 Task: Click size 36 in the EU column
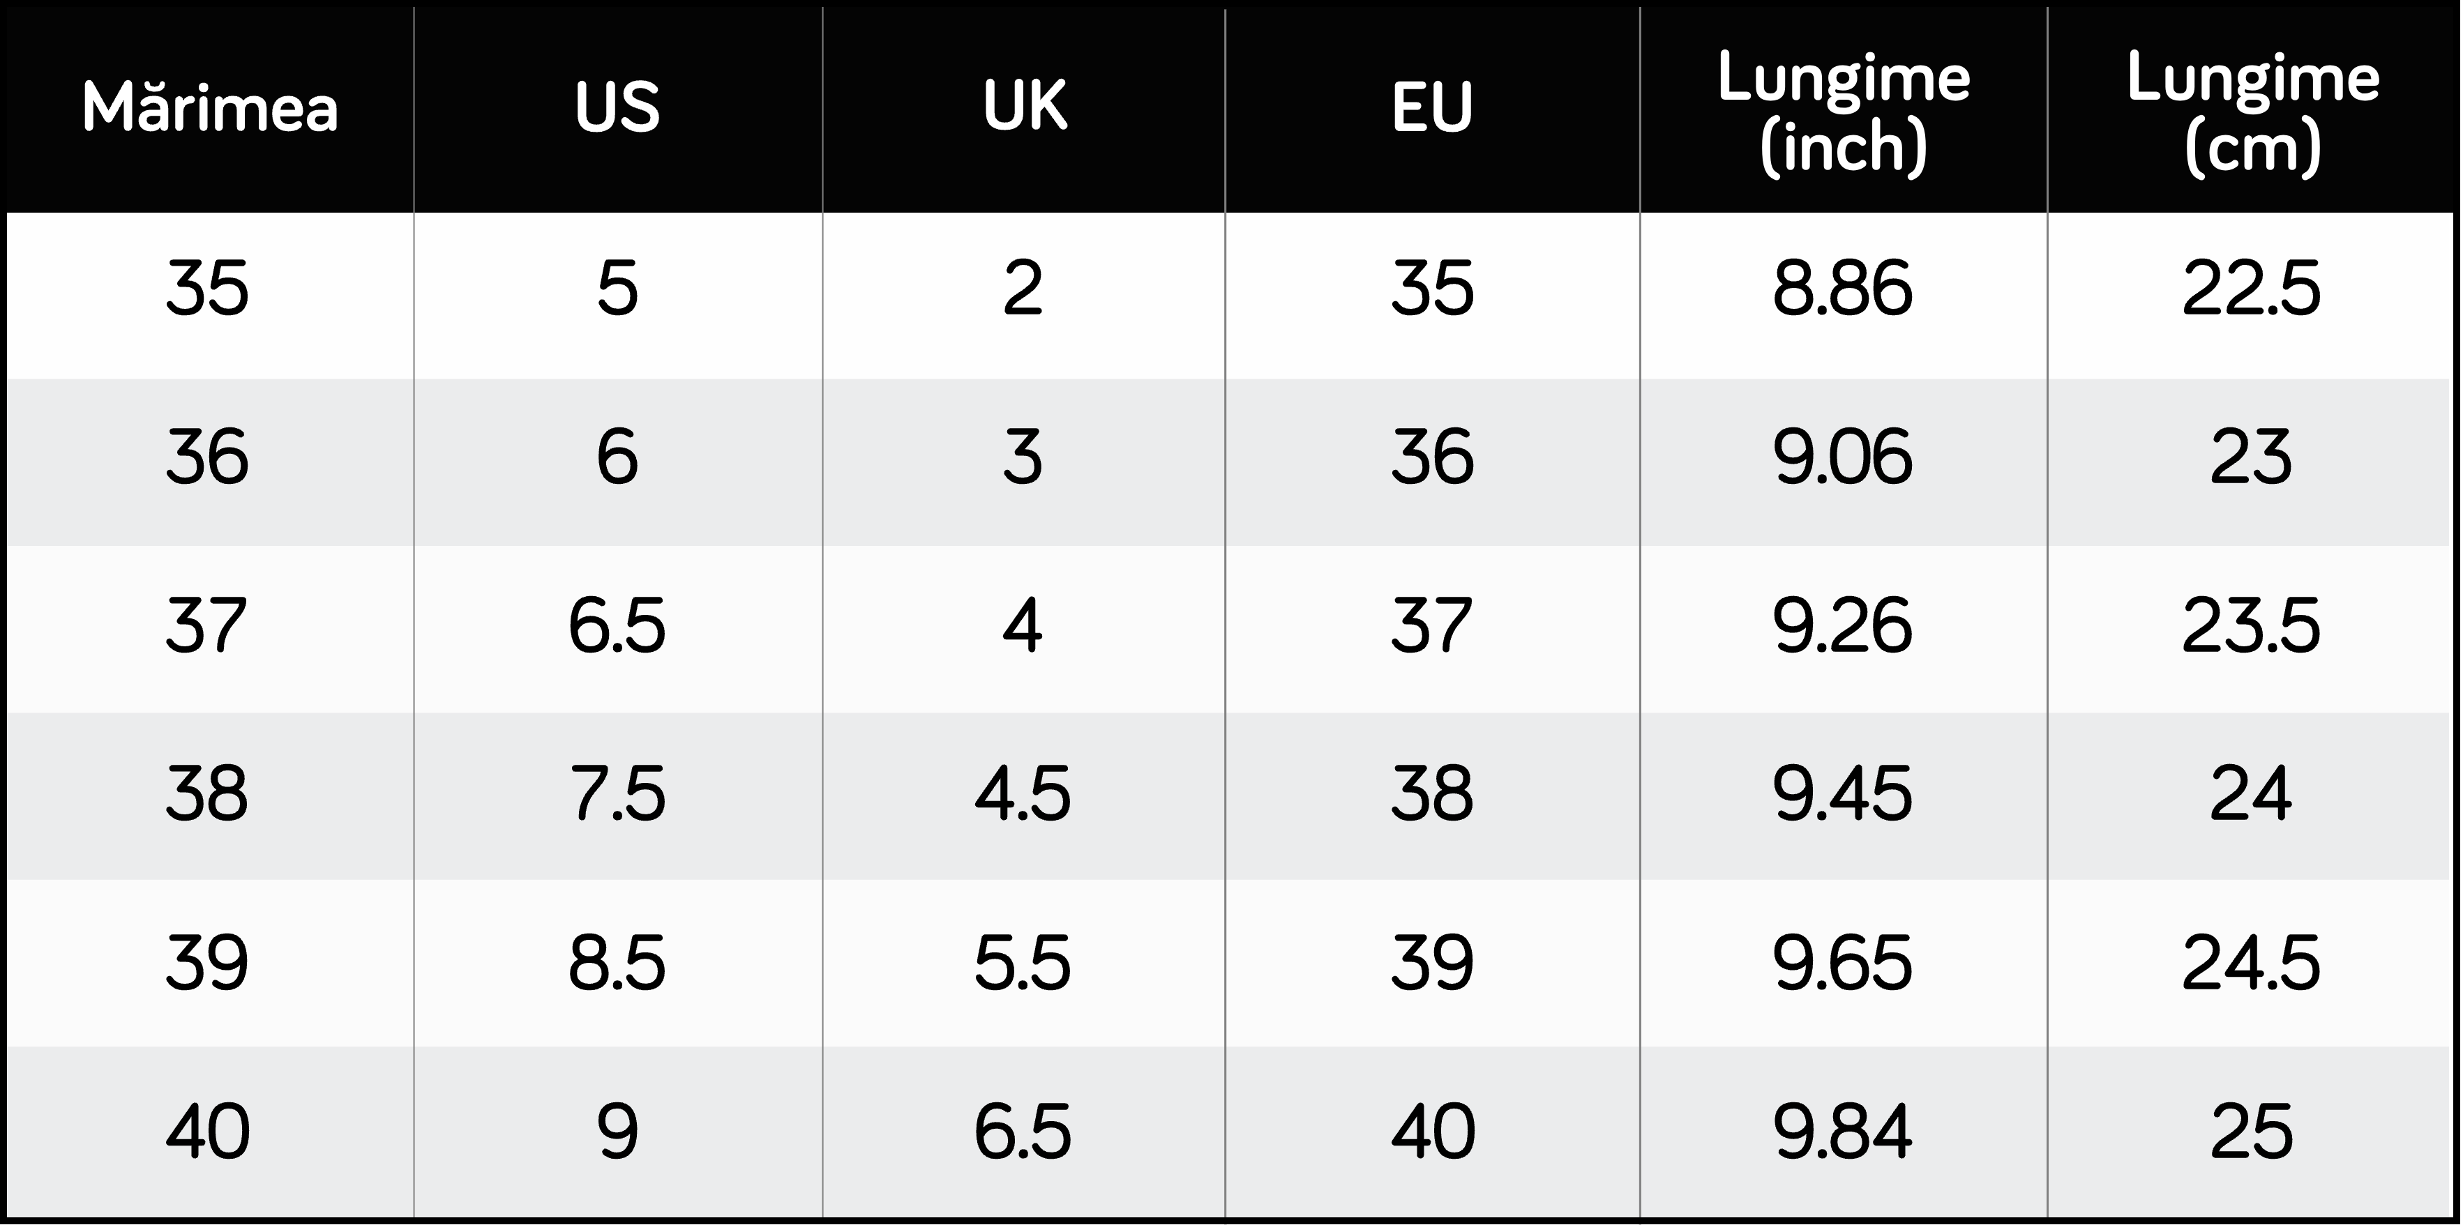pos(1432,457)
